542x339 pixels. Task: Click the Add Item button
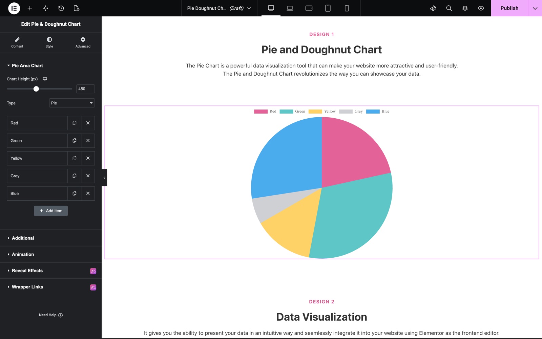pyautogui.click(x=51, y=211)
